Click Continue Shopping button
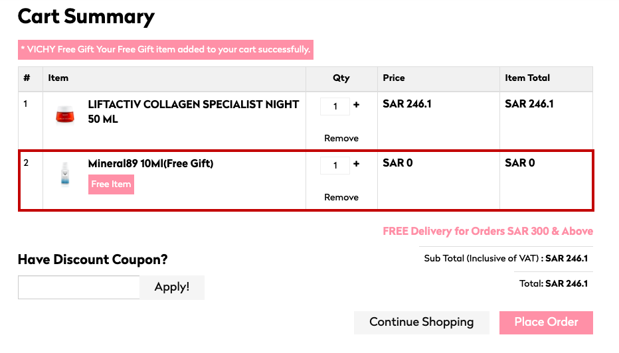 point(421,322)
